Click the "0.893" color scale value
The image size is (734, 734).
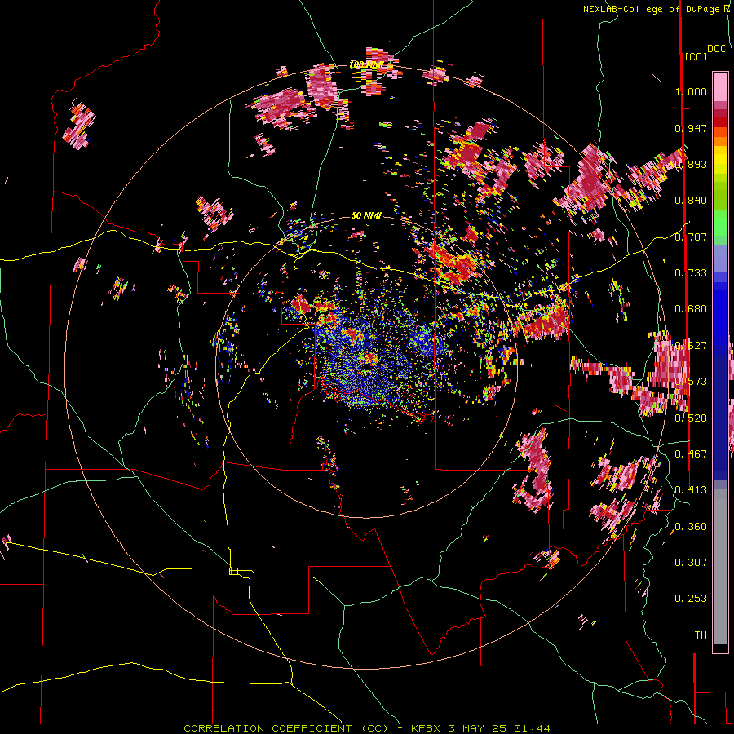click(691, 164)
